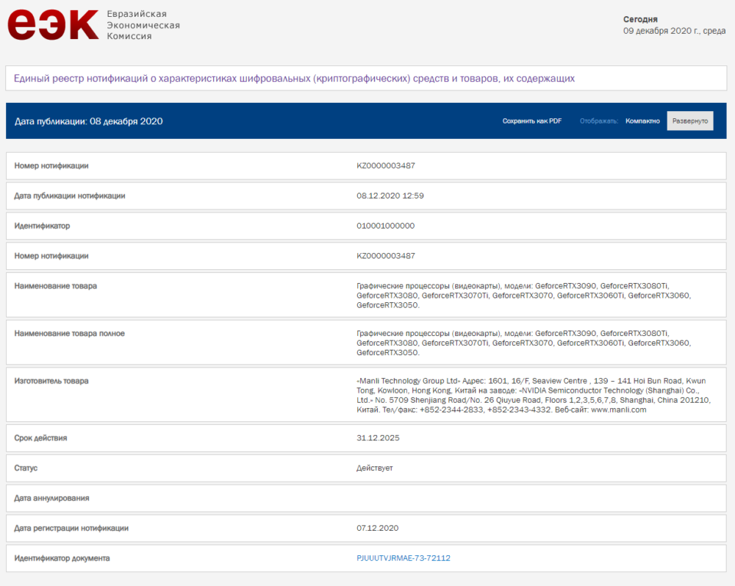Click the Отображать: label
The height and width of the screenshot is (586, 735).
598,121
